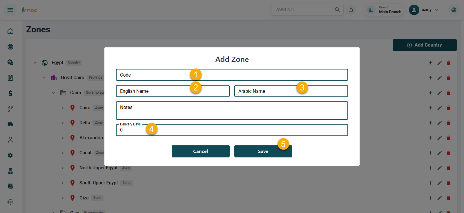Viewport: 464px width, 213px height.
Task: Collapse the Great Cairo province node
Action: pyautogui.click(x=44, y=78)
